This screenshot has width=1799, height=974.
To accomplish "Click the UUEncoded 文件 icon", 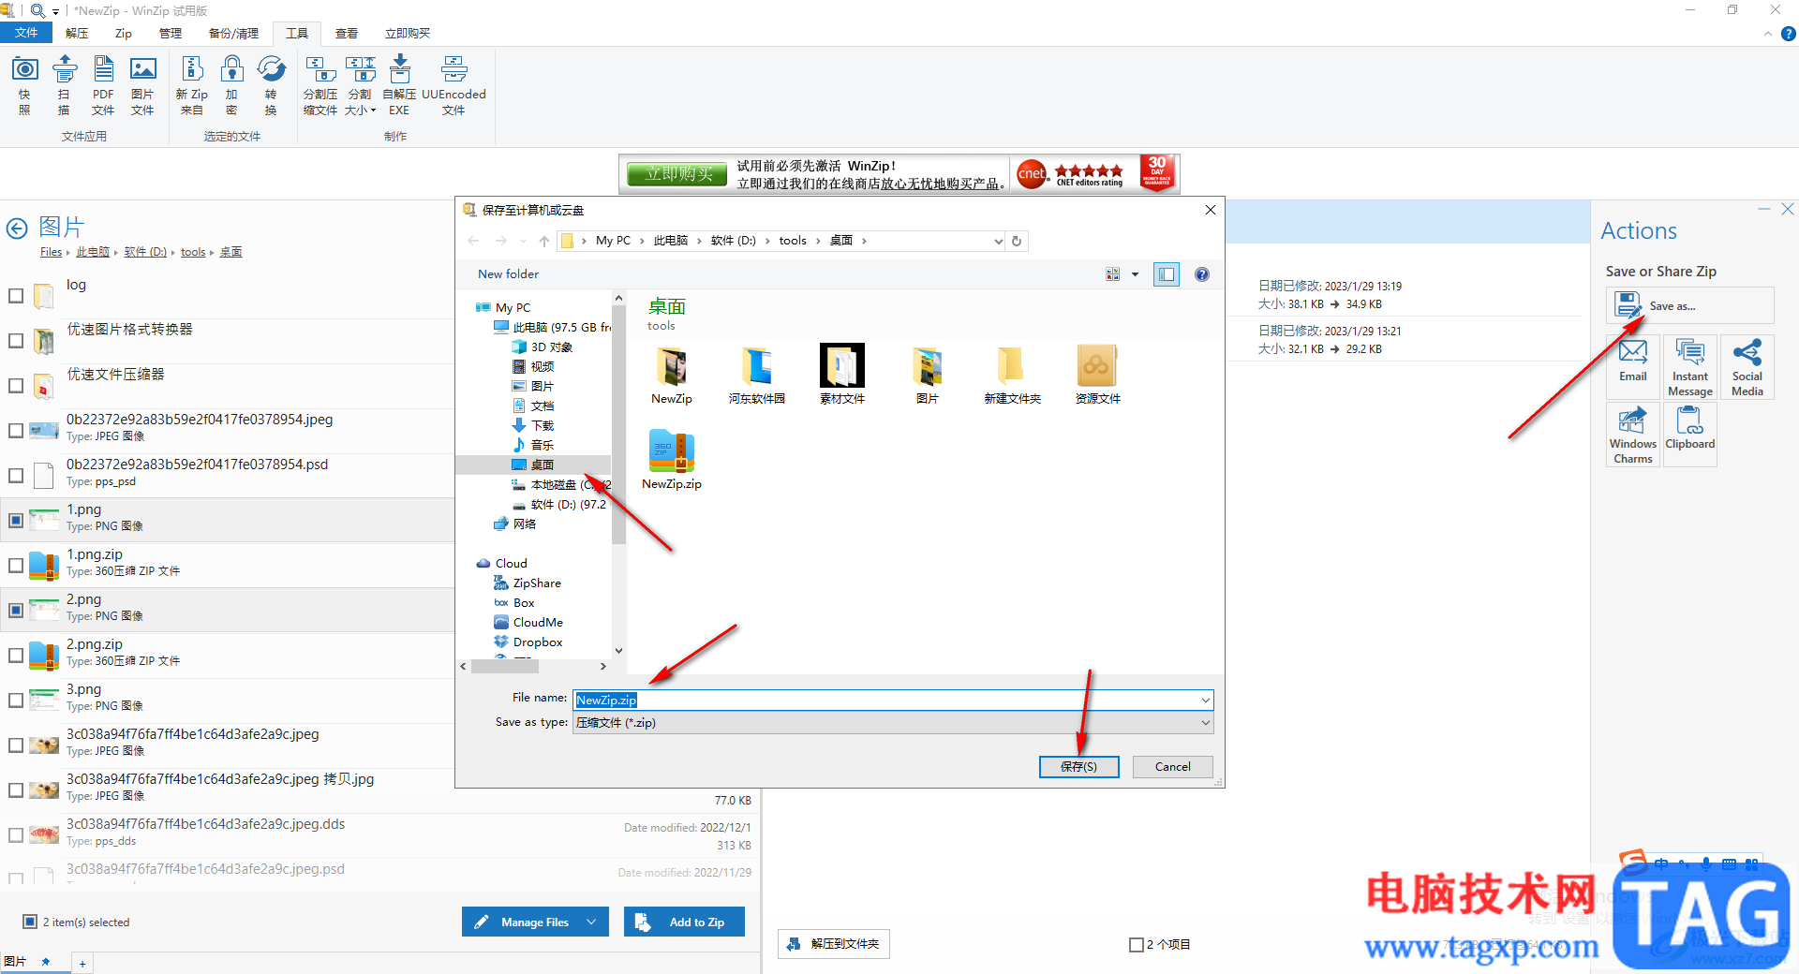I will (x=453, y=84).
